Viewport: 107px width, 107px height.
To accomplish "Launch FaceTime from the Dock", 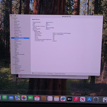I will click(x=31, y=98).
